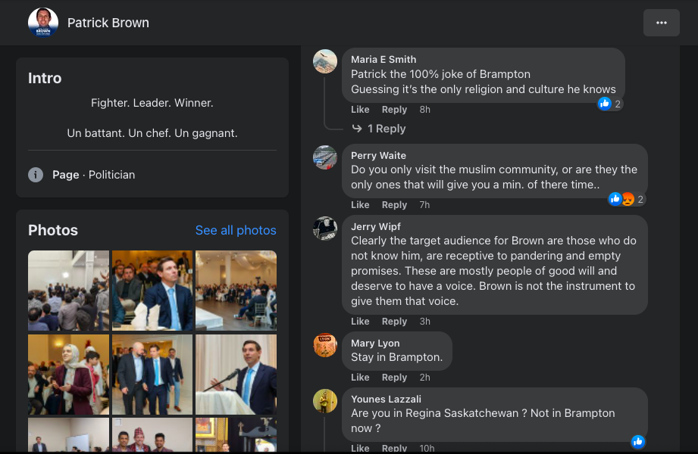Open the three-dots page options menu
Image resolution: width=698 pixels, height=454 pixels.
661,23
